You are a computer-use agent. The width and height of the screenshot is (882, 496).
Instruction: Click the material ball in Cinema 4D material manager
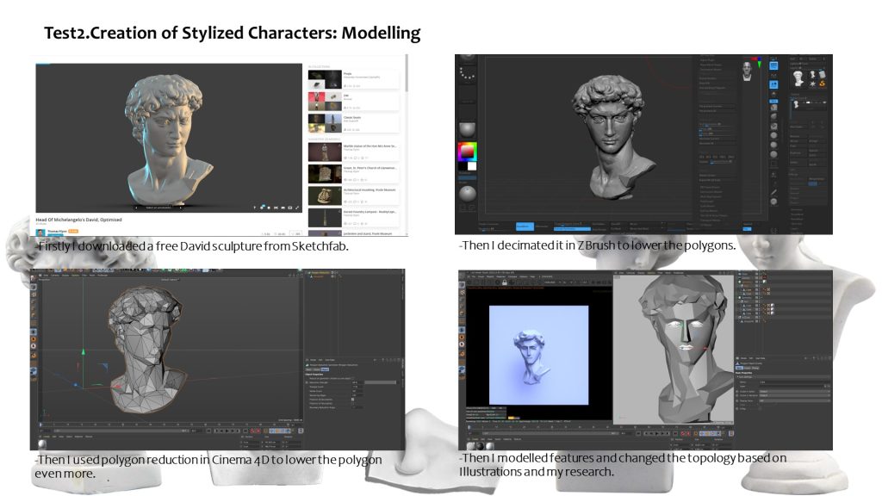click(x=40, y=443)
